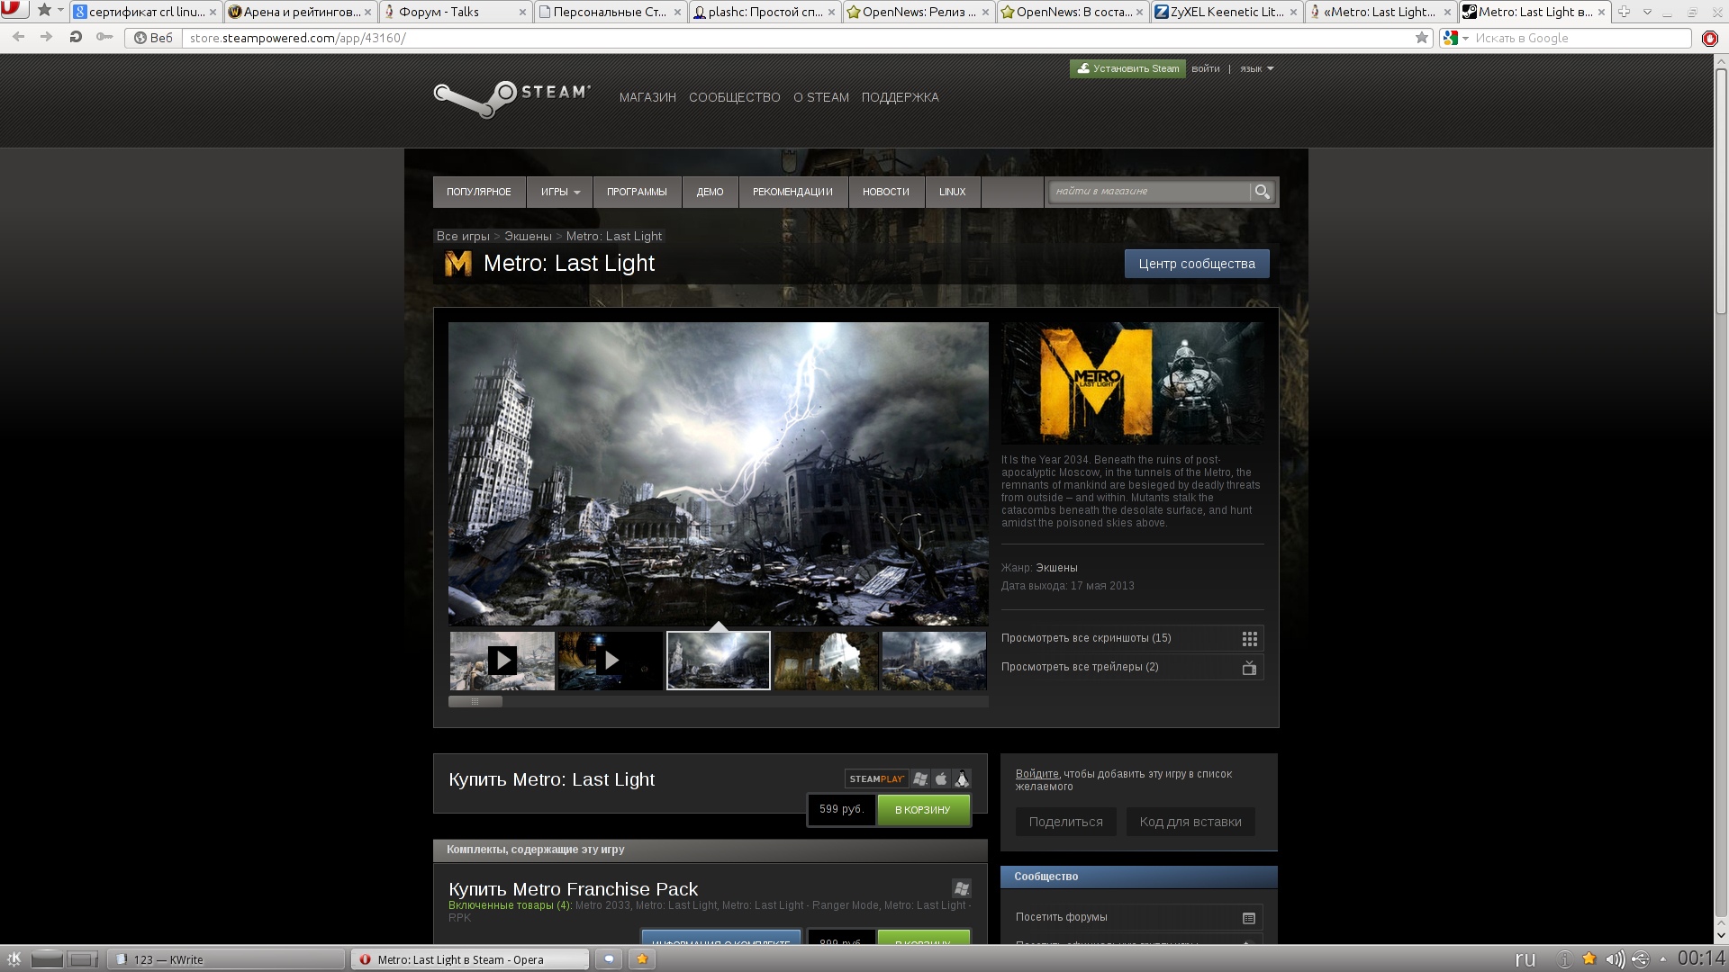Image resolution: width=1729 pixels, height=972 pixels.
Task: Go forward with the browser forward arrow
Action: 47,38
